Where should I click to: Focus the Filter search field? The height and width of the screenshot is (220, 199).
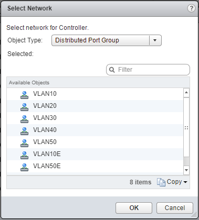click(148, 70)
